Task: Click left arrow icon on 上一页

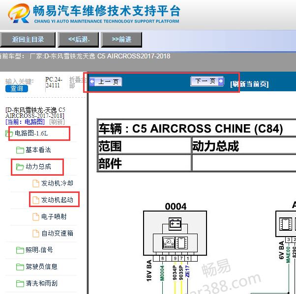Action: pyautogui.click(x=92, y=81)
